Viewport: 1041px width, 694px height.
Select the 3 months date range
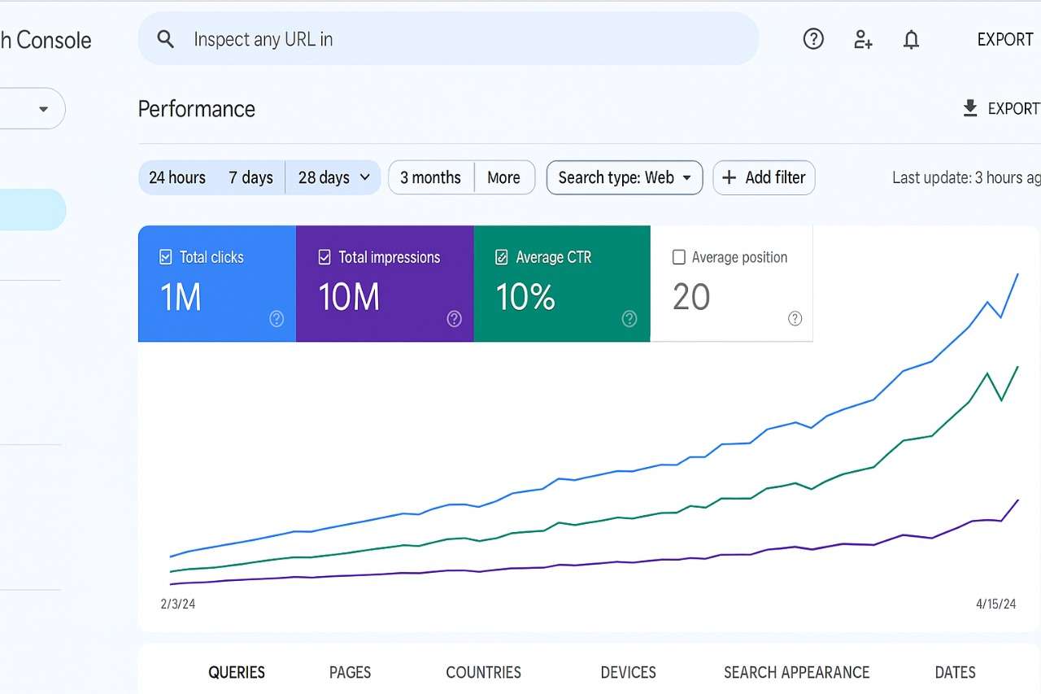[x=430, y=177]
